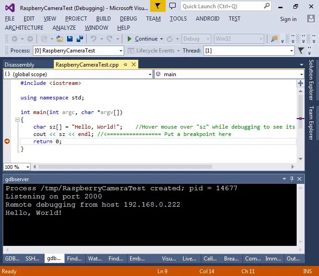319x276 pixels.
Task: Switch to the Disassembly tab
Action: [x=20, y=65]
